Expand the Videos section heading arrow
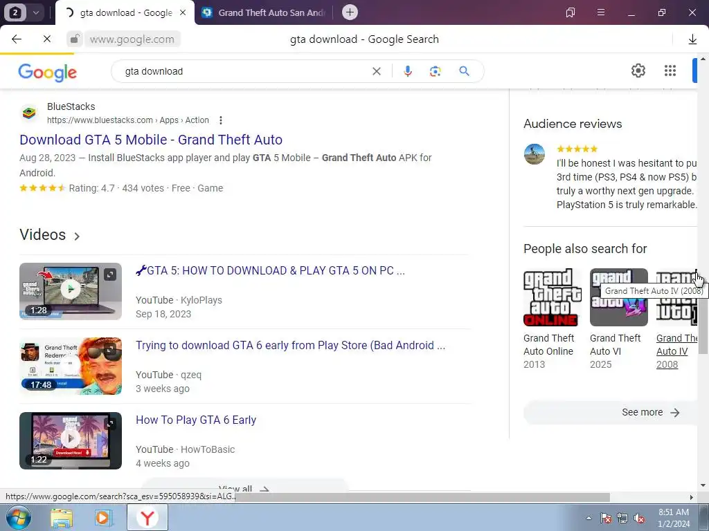 coord(77,236)
